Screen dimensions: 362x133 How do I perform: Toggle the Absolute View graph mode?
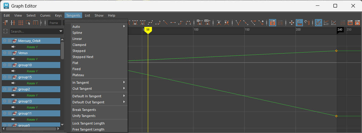click(x=318, y=23)
